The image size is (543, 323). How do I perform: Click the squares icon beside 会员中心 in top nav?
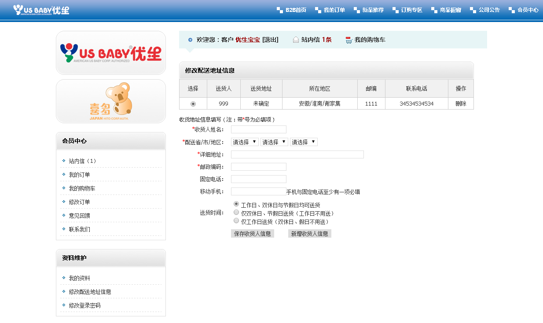[511, 10]
